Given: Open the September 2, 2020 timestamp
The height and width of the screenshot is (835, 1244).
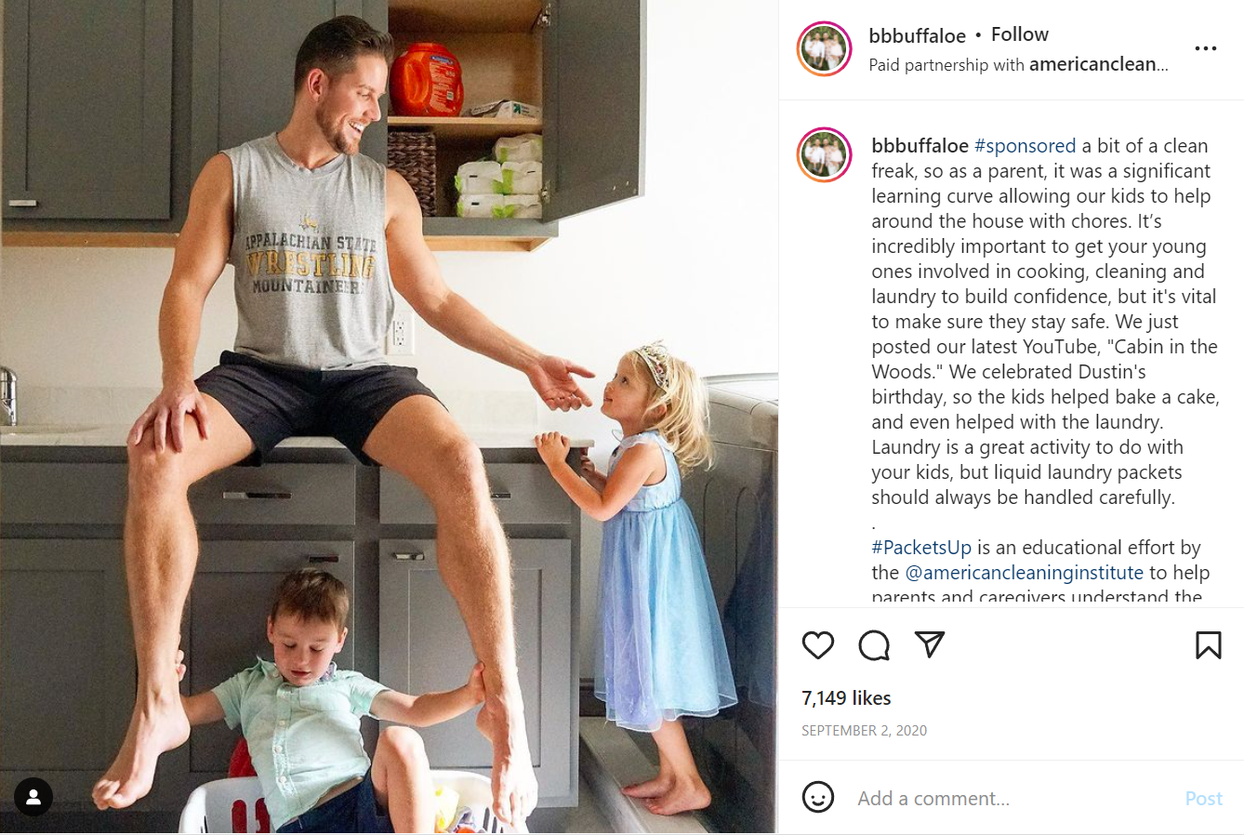Looking at the screenshot, I should 865,731.
